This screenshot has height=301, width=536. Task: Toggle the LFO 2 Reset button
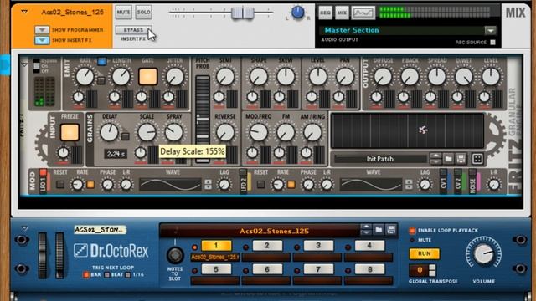pyautogui.click(x=261, y=185)
